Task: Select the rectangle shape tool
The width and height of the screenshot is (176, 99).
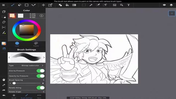Action: [27, 5]
